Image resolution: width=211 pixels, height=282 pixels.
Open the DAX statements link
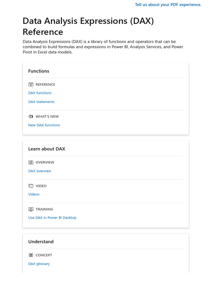(41, 102)
